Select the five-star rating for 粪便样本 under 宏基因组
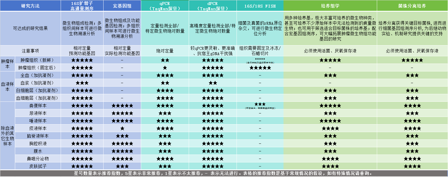This screenshot has width=448, height=177. 122,106
